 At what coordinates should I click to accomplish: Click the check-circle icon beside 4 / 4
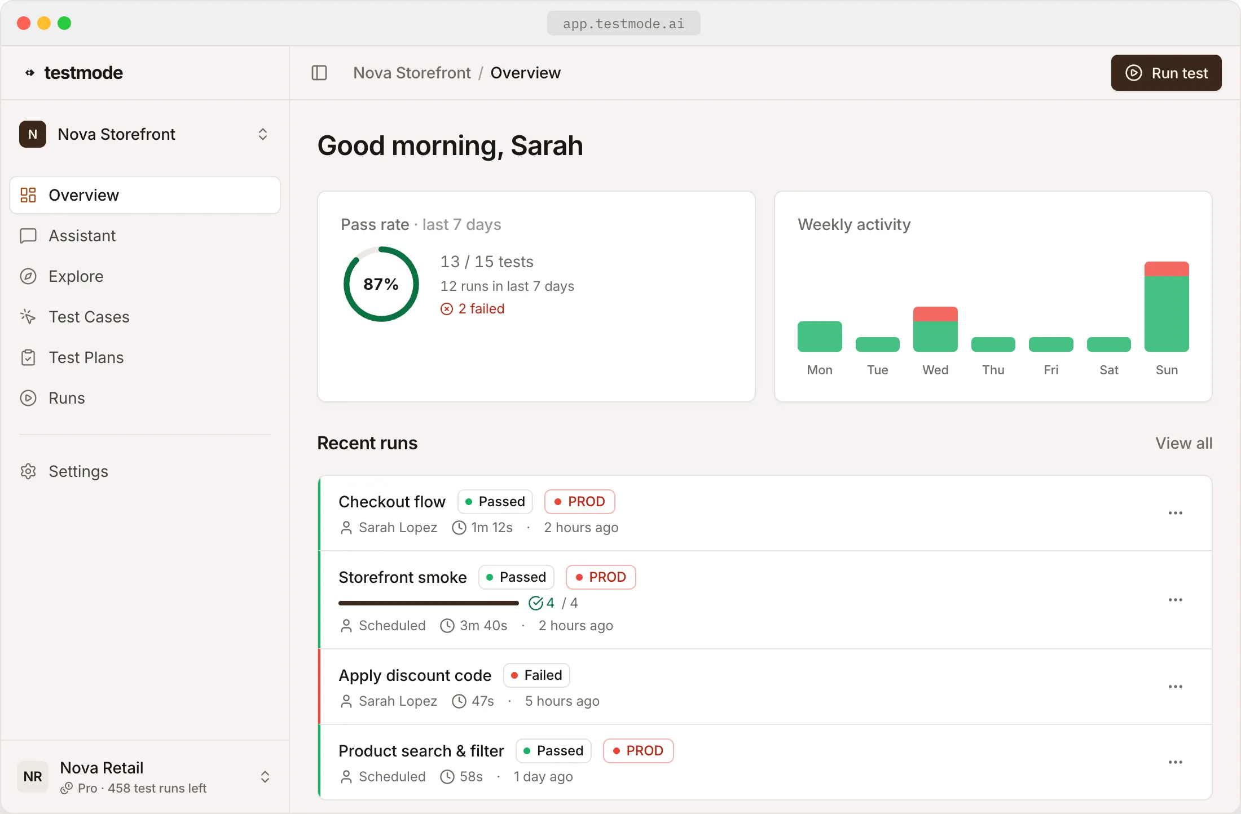pyautogui.click(x=536, y=603)
